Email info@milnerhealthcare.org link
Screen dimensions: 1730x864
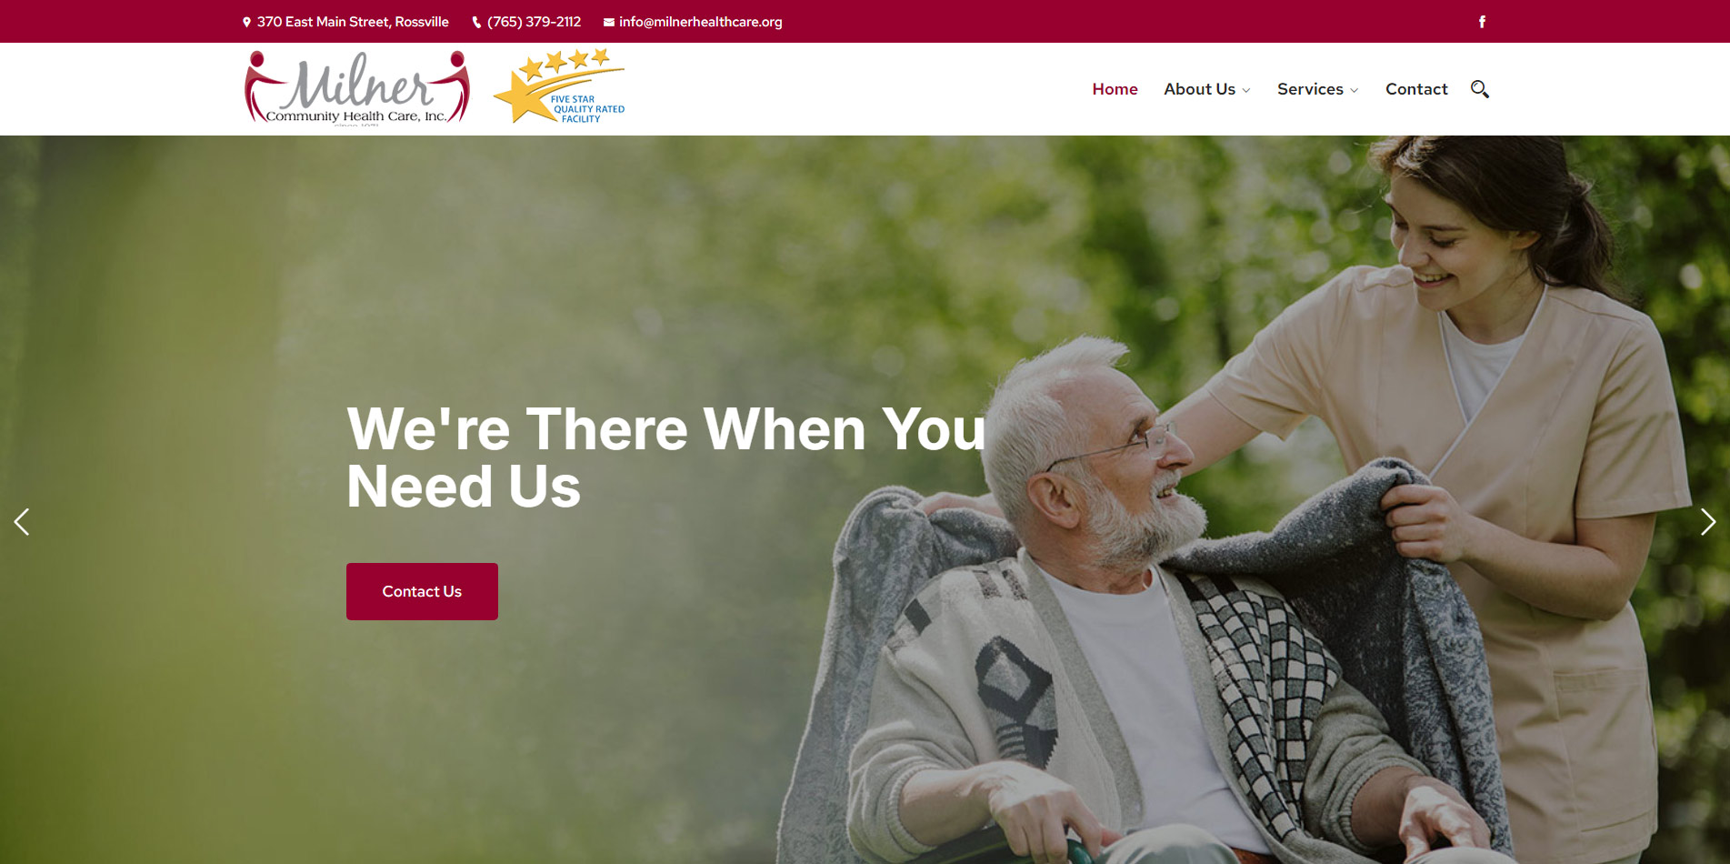[700, 22]
